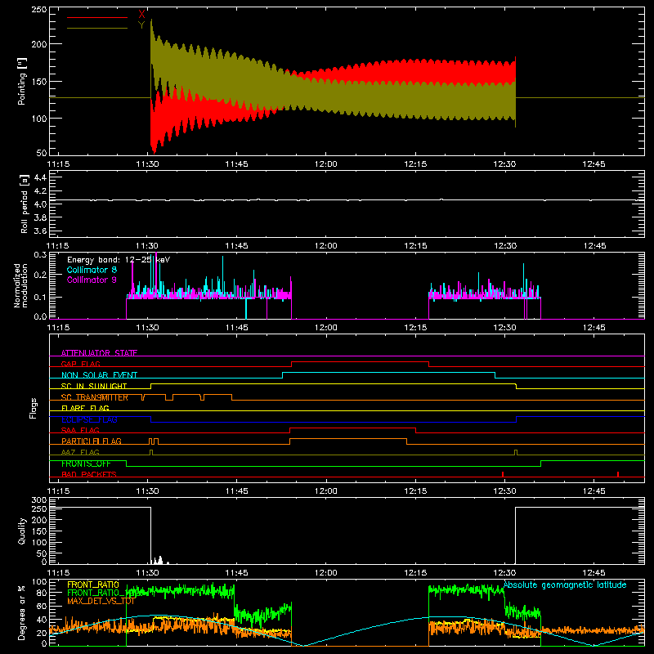Click the 'Energy band: 12-25 keV' annotation

119,260
